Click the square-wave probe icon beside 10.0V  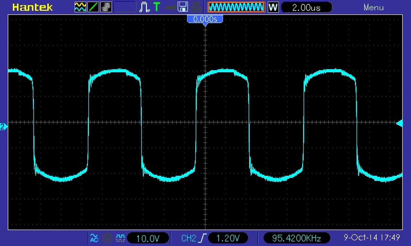[120, 238]
